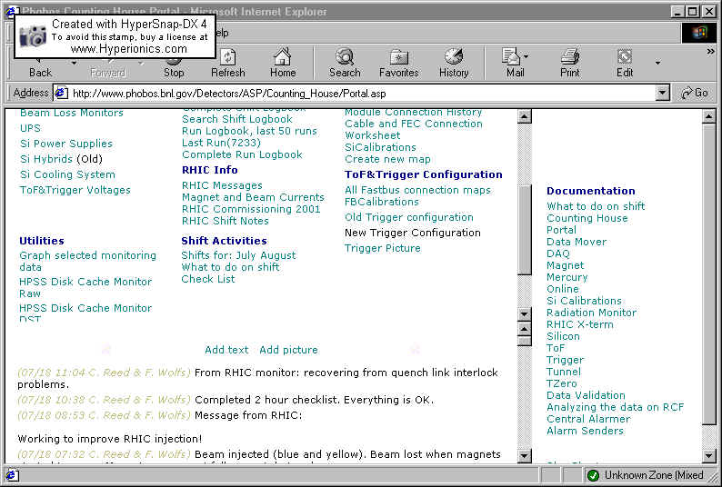Open HPSS Disk Cache Monitor Raw link
This screenshot has width=722, height=487.
[85, 287]
